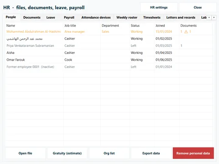Open HR settings
This screenshot has width=219, height=164.
[159, 7]
